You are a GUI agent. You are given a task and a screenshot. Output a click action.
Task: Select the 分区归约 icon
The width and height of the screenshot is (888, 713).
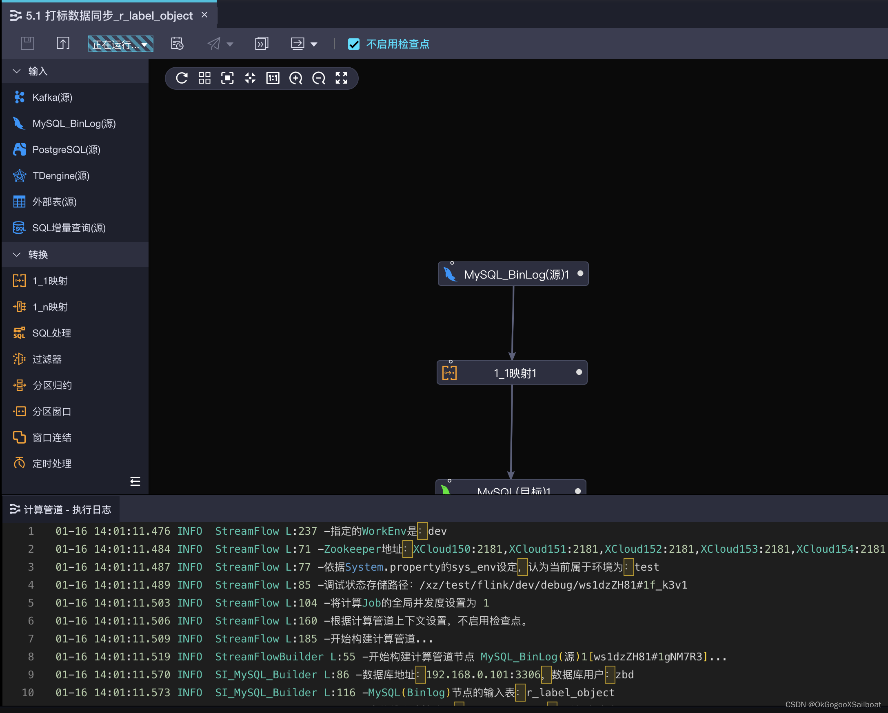click(19, 385)
